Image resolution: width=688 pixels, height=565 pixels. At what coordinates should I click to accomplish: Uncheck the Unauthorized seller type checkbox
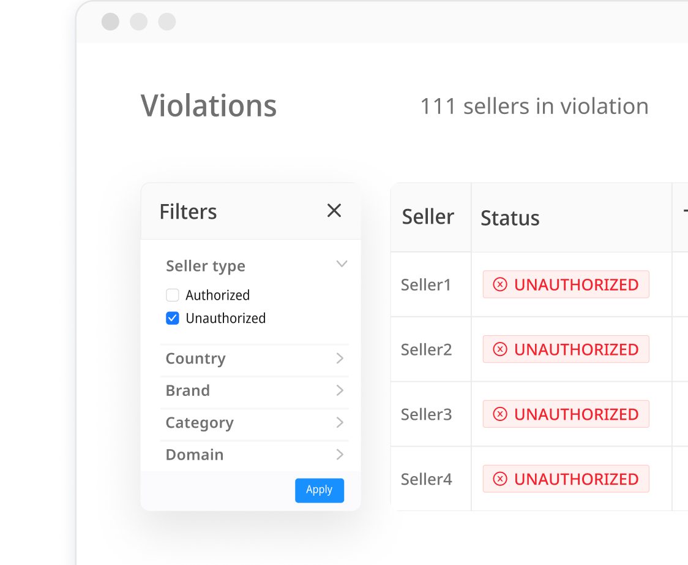point(173,319)
